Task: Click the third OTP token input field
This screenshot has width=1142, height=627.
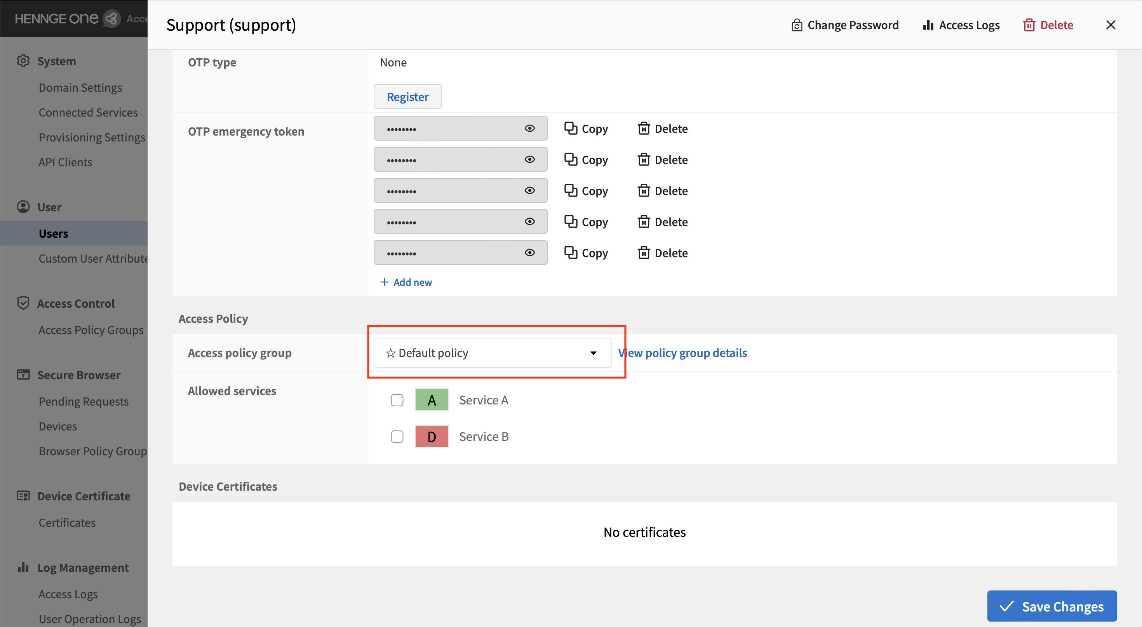Action: click(x=460, y=190)
